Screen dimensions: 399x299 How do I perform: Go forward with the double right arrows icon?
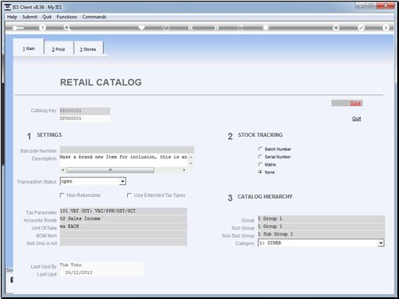216,28
